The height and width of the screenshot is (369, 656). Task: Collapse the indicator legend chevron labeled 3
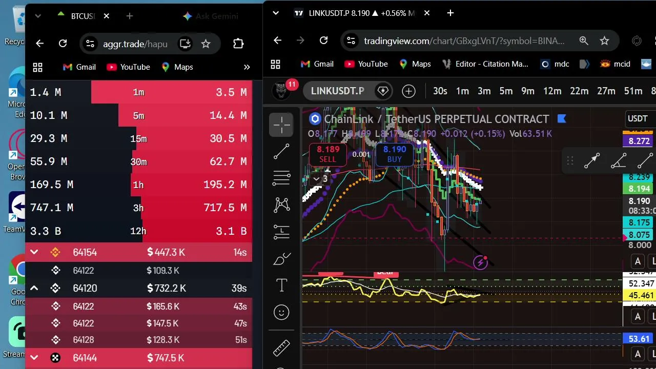tap(320, 179)
